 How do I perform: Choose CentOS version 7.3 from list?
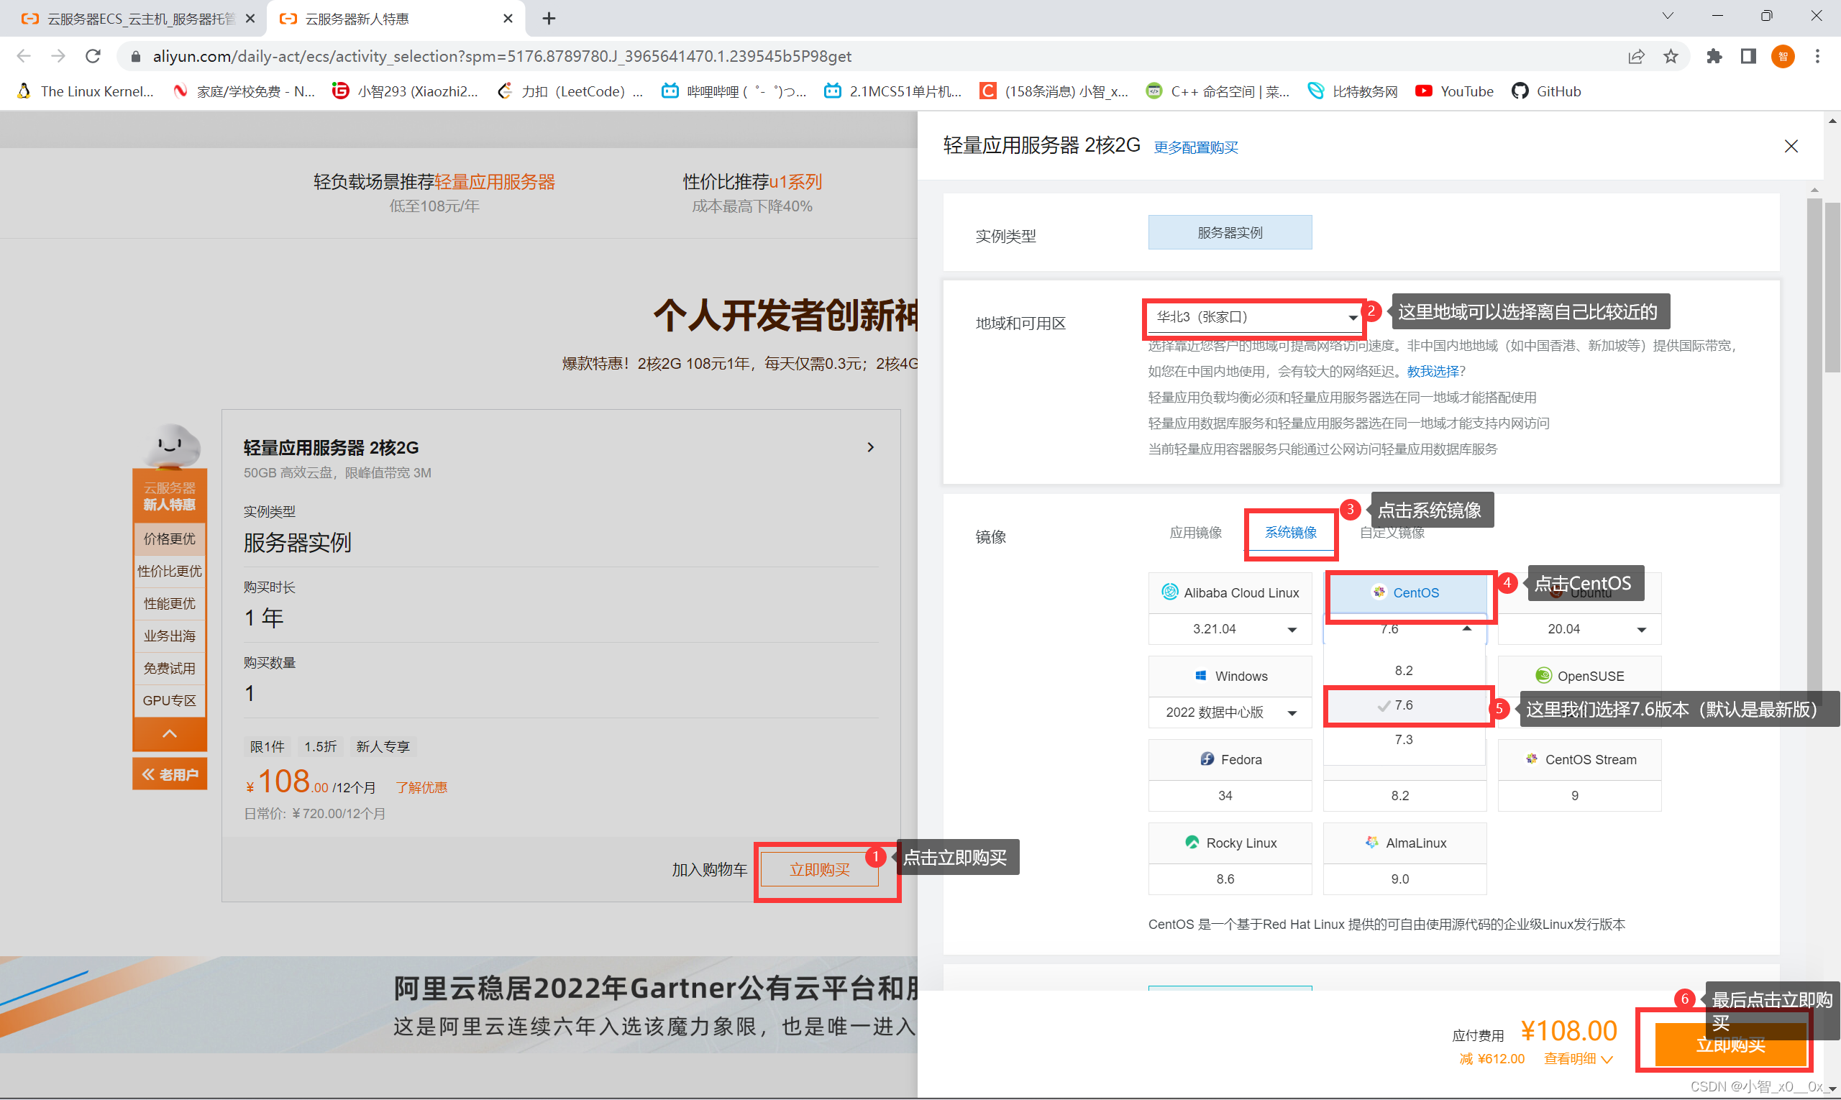point(1404,739)
